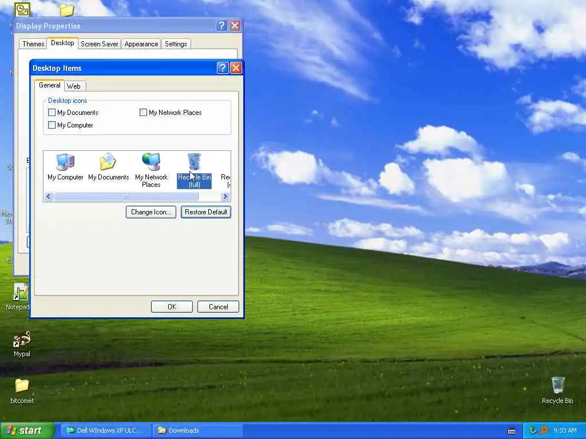Click the icon list's right scroll arrow
The image size is (586, 439).
[225, 196]
